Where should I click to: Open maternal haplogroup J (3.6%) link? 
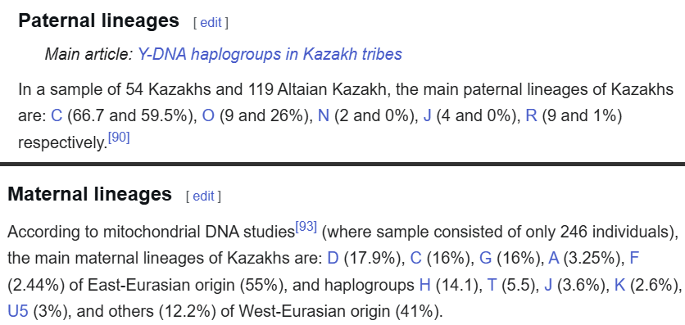click(548, 286)
